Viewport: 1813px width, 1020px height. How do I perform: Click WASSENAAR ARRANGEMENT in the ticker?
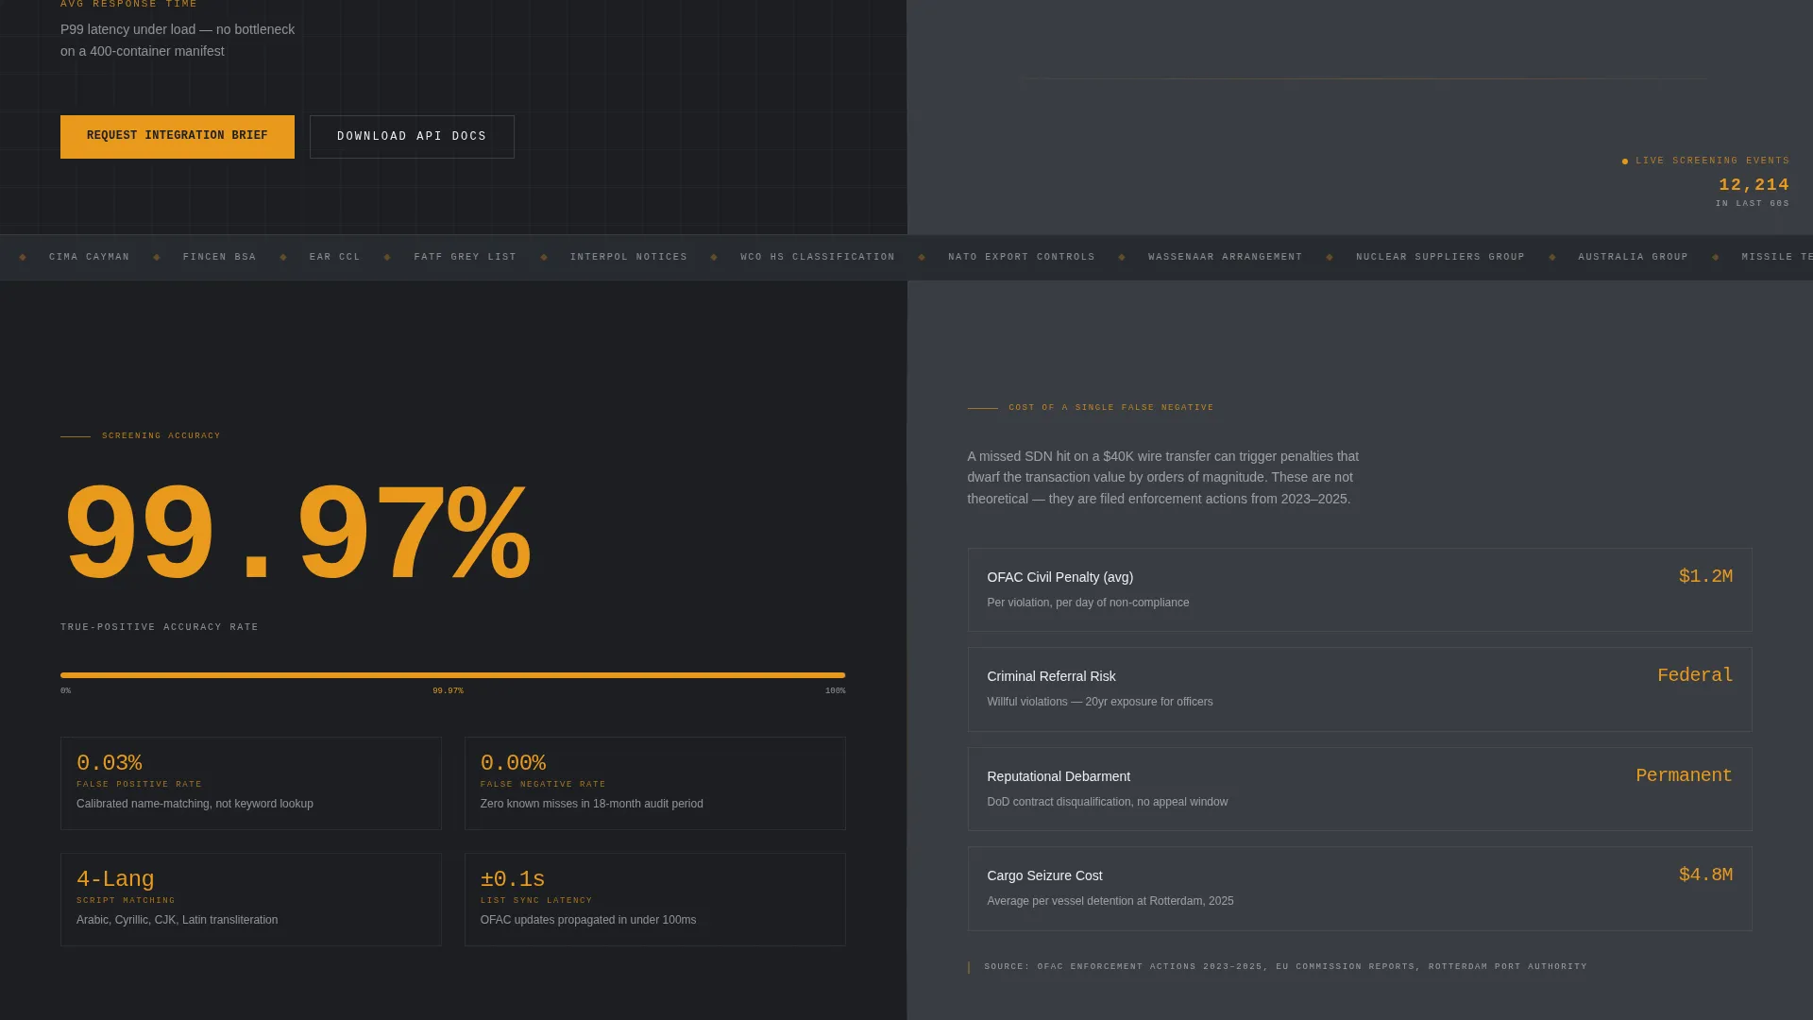point(1226,257)
